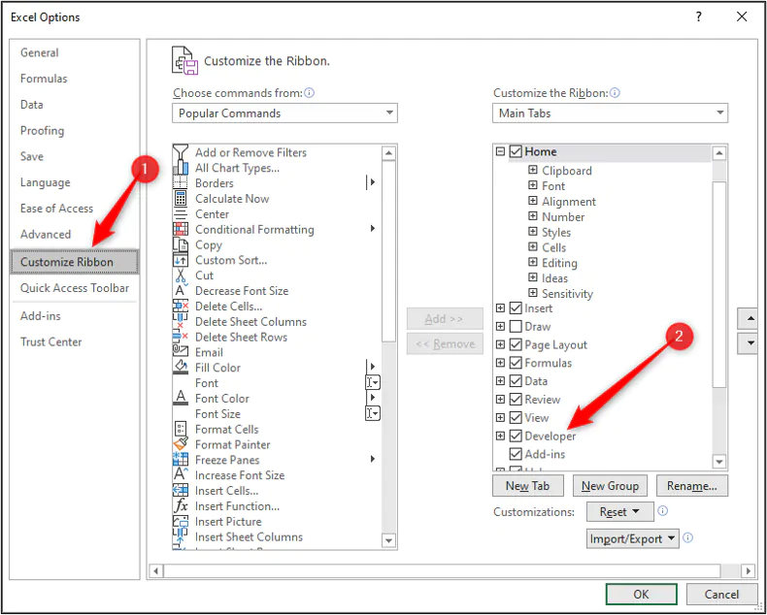This screenshot has height=615, width=767.
Task: Toggle the Review tab checkbox
Action: click(x=516, y=400)
